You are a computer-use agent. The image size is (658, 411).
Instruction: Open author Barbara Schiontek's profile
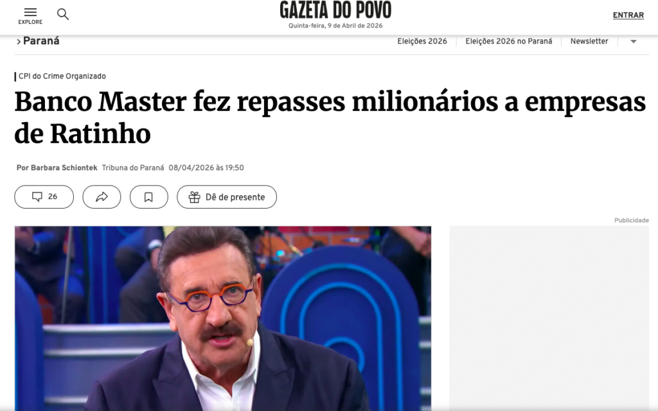(64, 168)
